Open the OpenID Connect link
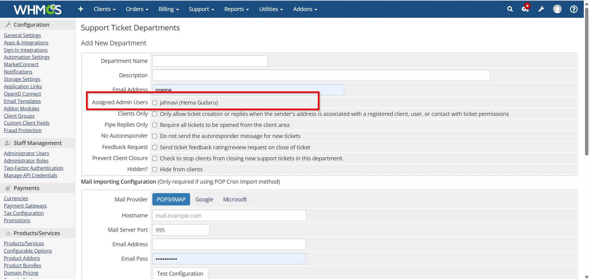Image resolution: width=589 pixels, height=279 pixels. click(22, 94)
